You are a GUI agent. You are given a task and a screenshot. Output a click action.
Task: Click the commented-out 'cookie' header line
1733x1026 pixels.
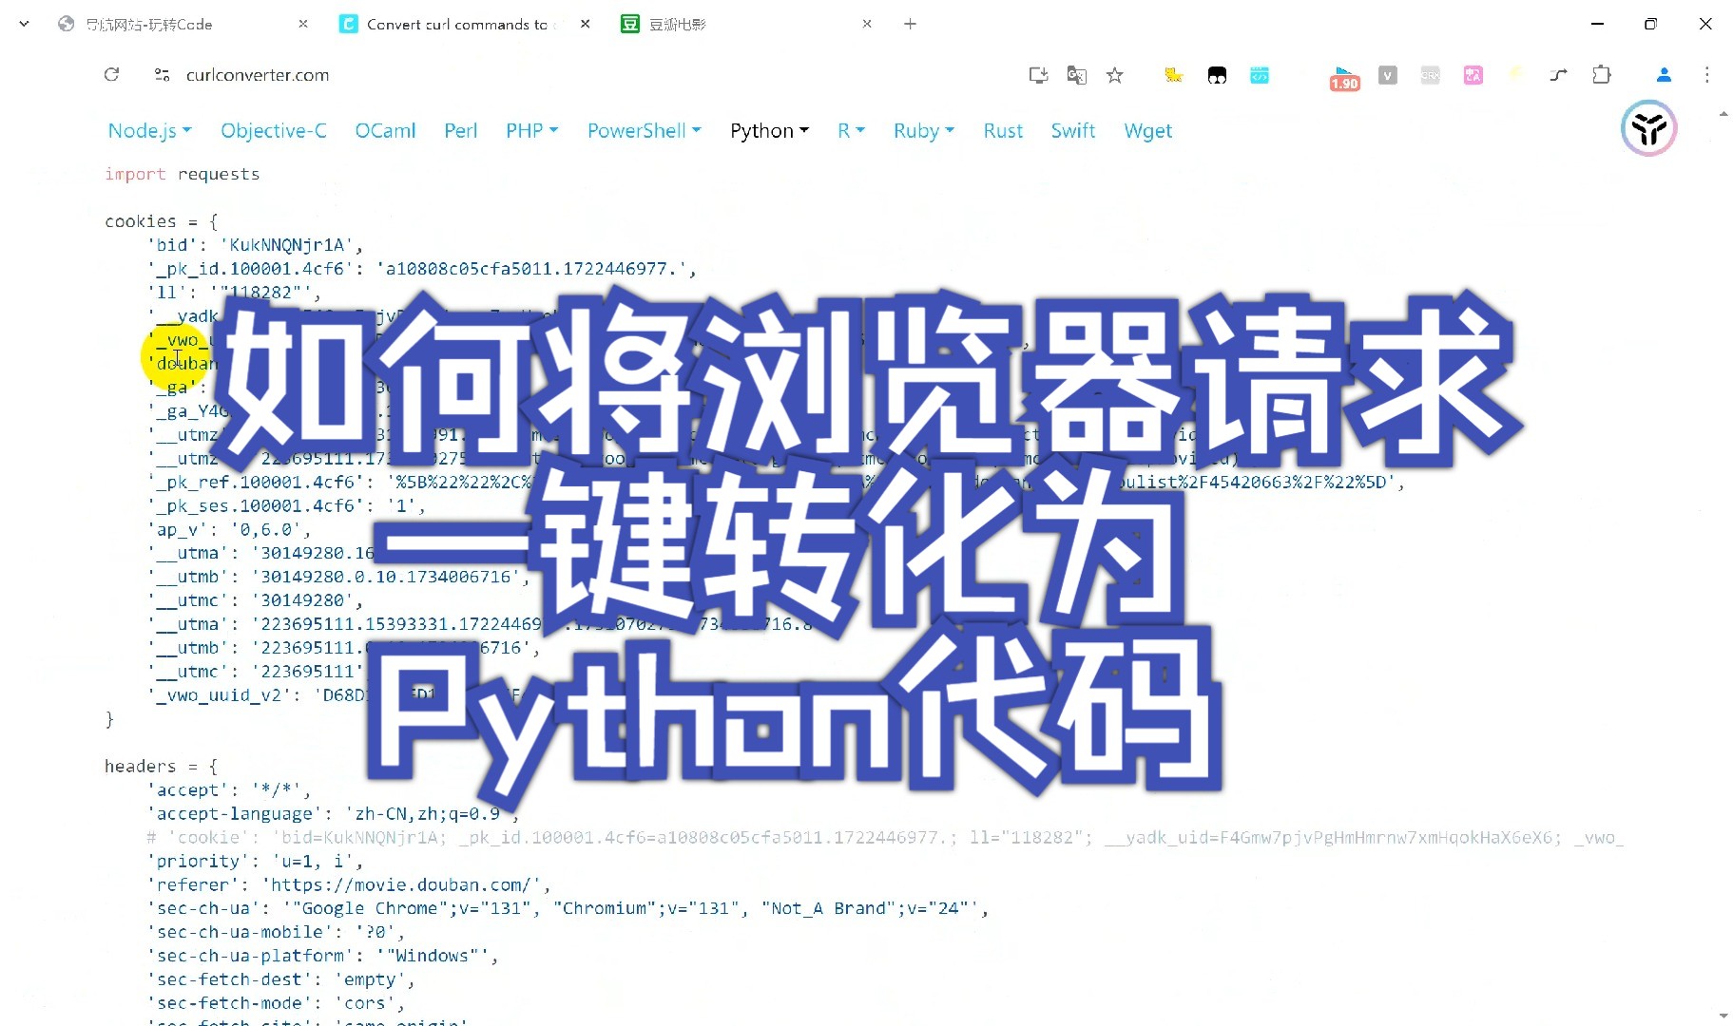pyautogui.click(x=885, y=837)
